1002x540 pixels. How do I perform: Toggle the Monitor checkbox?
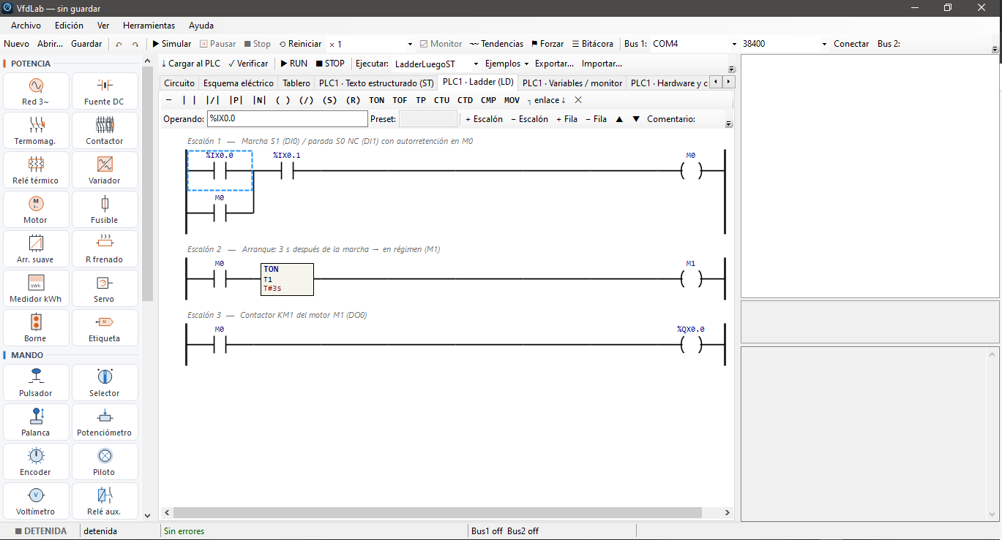click(441, 44)
